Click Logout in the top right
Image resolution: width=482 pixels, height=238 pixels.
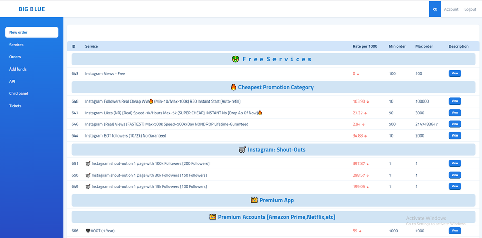470,9
